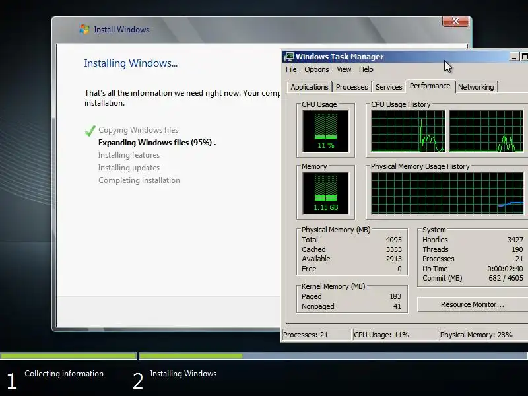Screen dimensions: 528x396
Task: Click the Installing Windows progress bar
Action: (x=333, y=356)
